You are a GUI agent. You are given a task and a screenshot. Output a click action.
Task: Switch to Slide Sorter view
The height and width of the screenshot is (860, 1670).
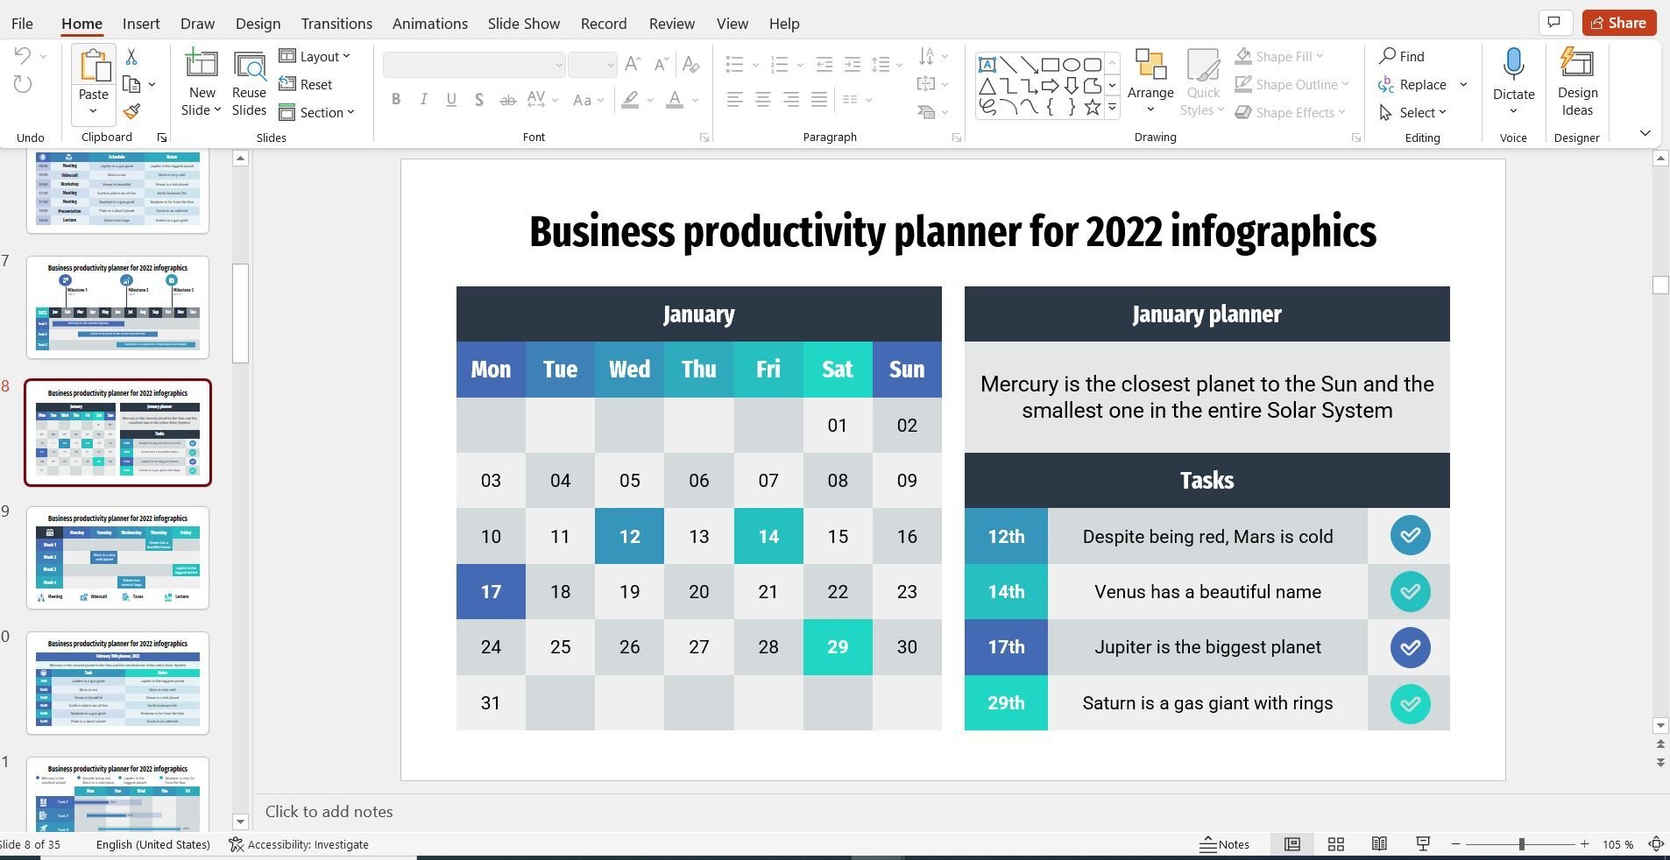[1335, 844]
